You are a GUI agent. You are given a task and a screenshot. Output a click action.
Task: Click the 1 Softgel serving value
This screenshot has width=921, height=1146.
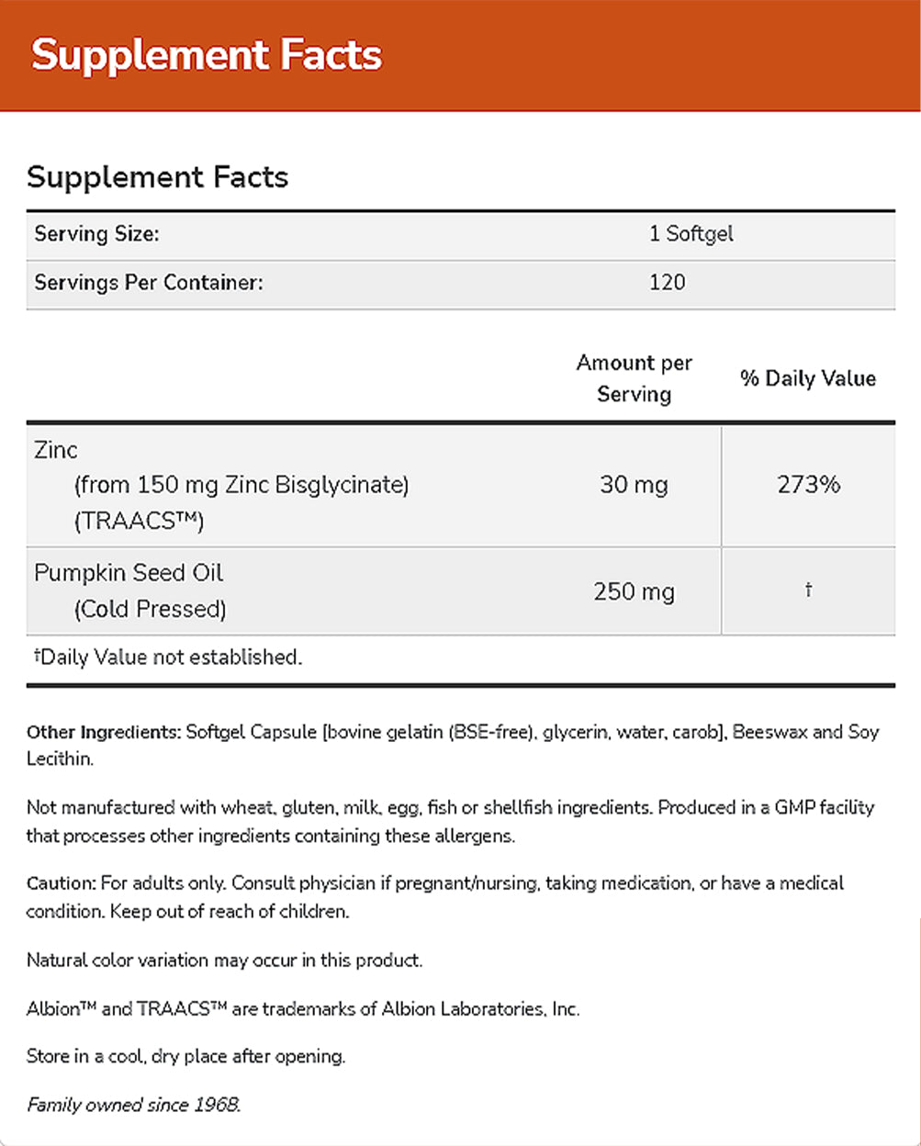point(691,234)
